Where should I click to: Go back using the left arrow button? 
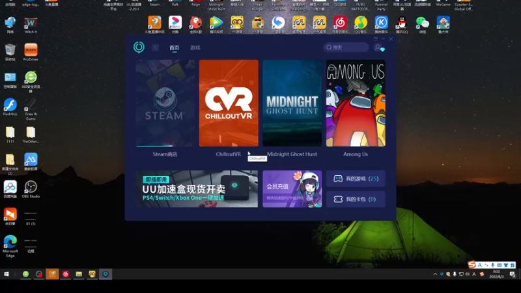pos(155,48)
